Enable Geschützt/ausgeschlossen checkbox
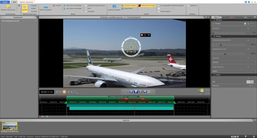The image size is (257, 138). 86,5
